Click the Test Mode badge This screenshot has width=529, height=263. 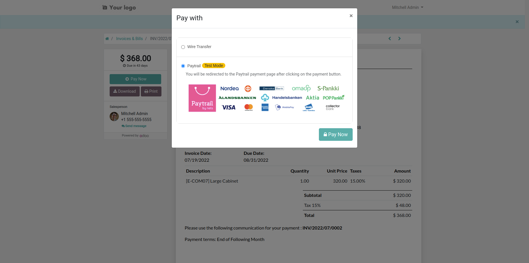coord(214,66)
